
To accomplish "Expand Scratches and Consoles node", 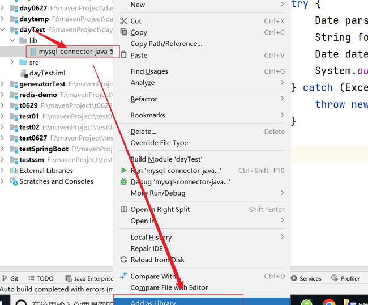I will pyautogui.click(x=2, y=181).
